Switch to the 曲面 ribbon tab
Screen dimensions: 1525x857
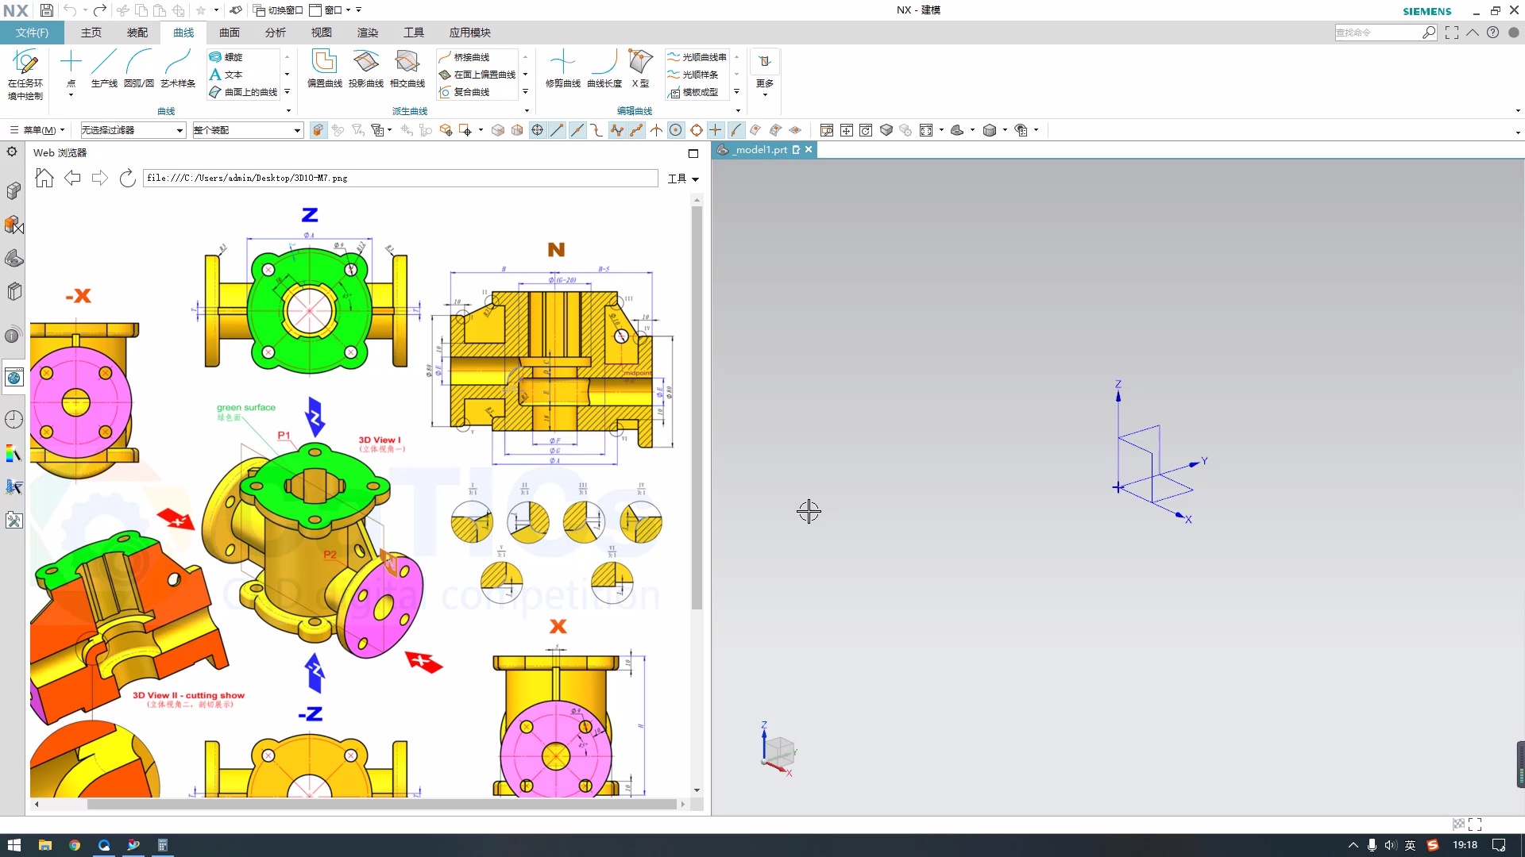[230, 33]
